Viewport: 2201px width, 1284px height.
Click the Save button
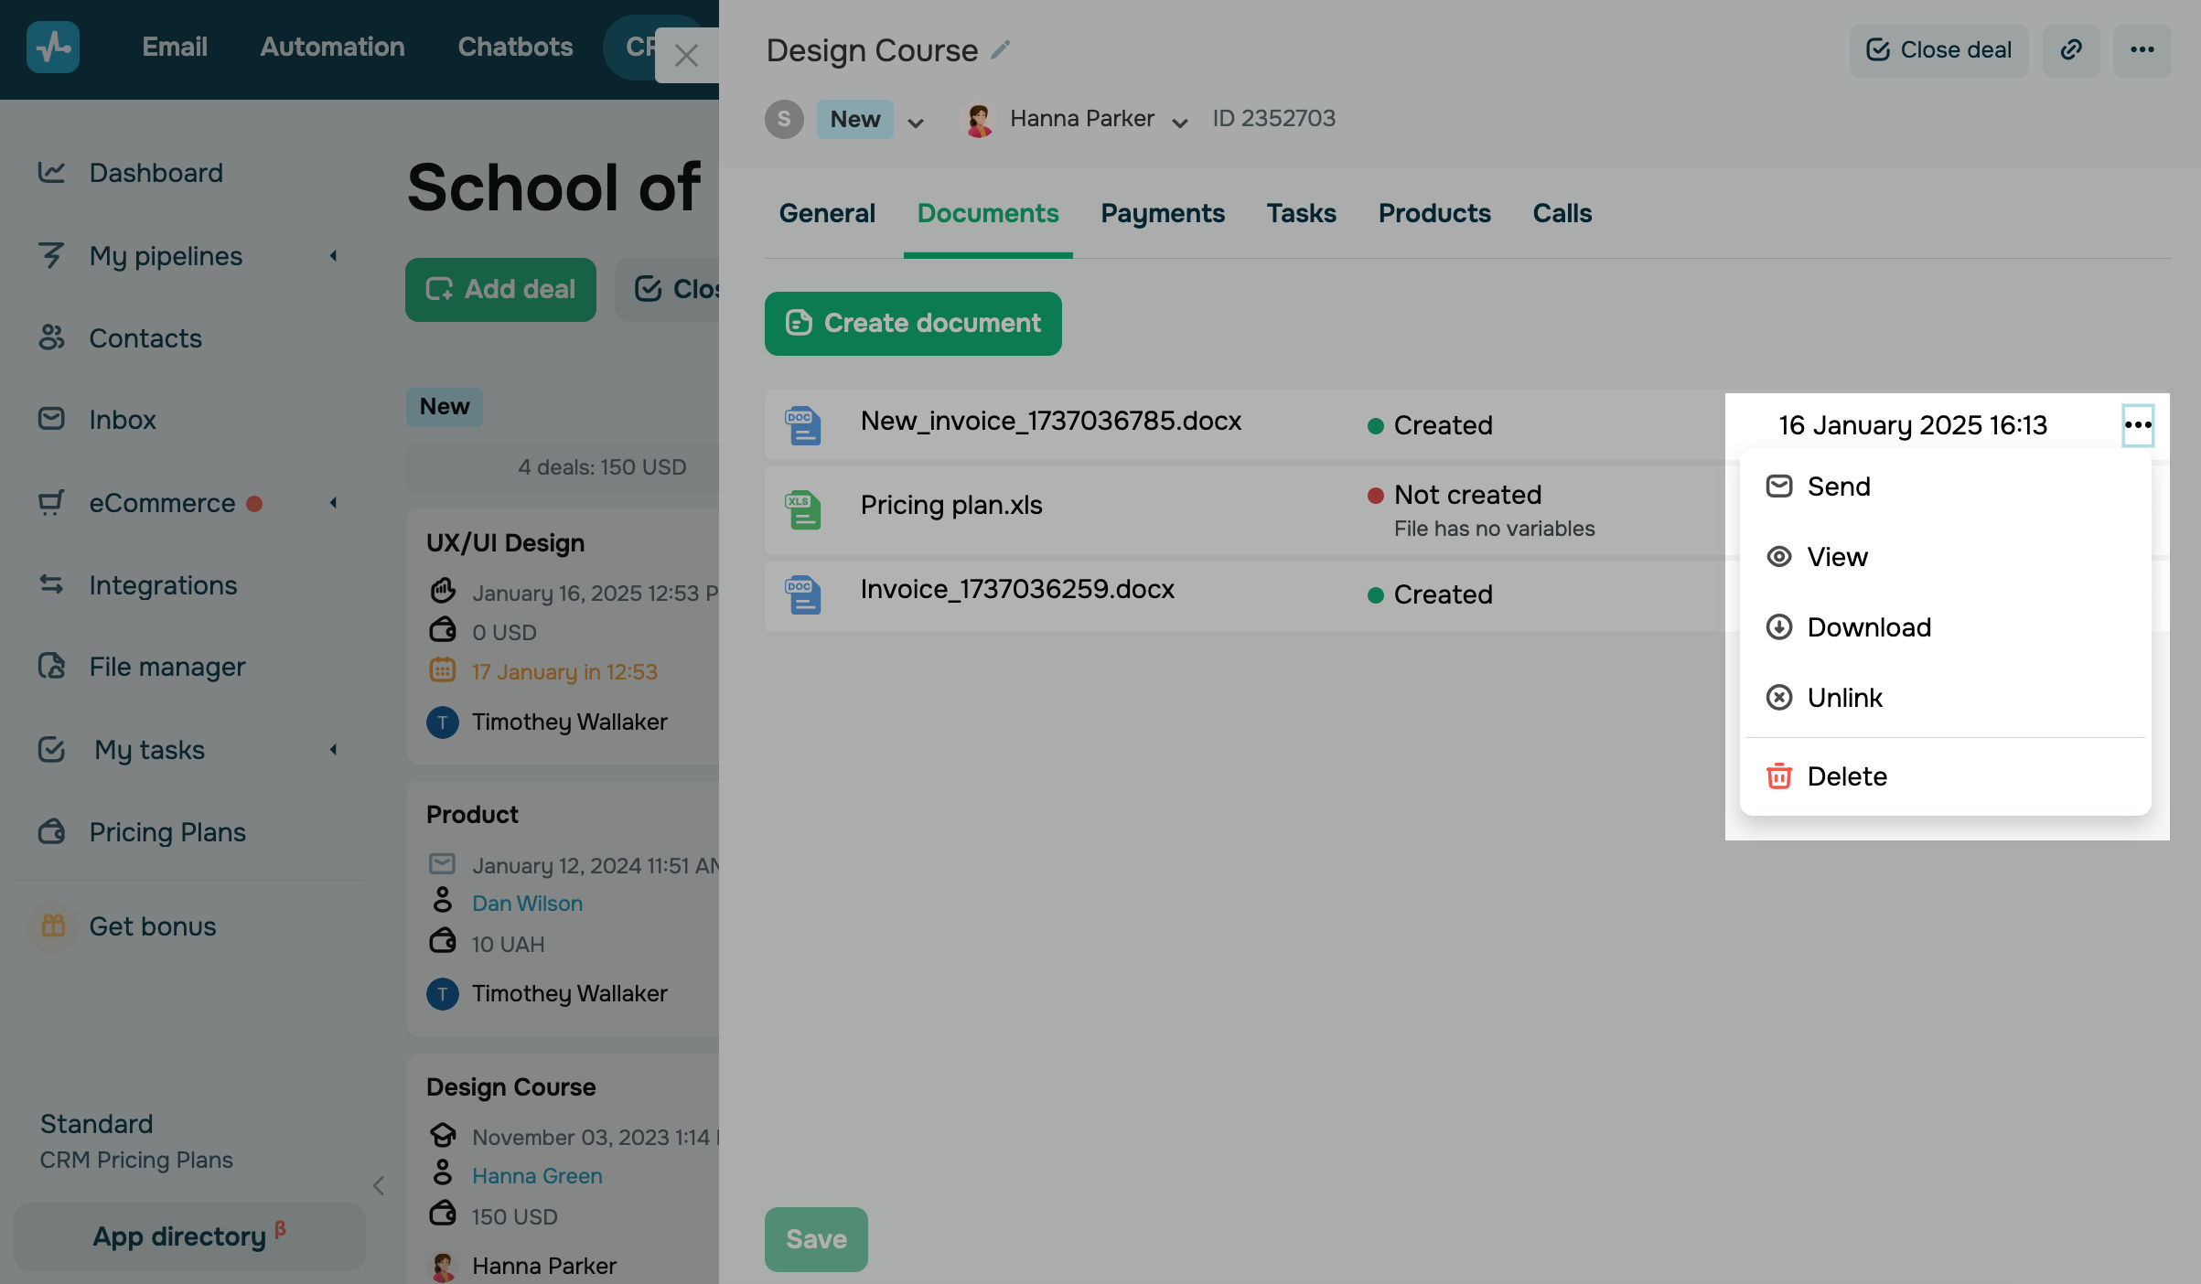(x=816, y=1239)
